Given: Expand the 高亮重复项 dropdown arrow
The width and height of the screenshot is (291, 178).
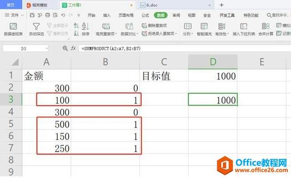Looking at the screenshot, I should coord(116,34).
